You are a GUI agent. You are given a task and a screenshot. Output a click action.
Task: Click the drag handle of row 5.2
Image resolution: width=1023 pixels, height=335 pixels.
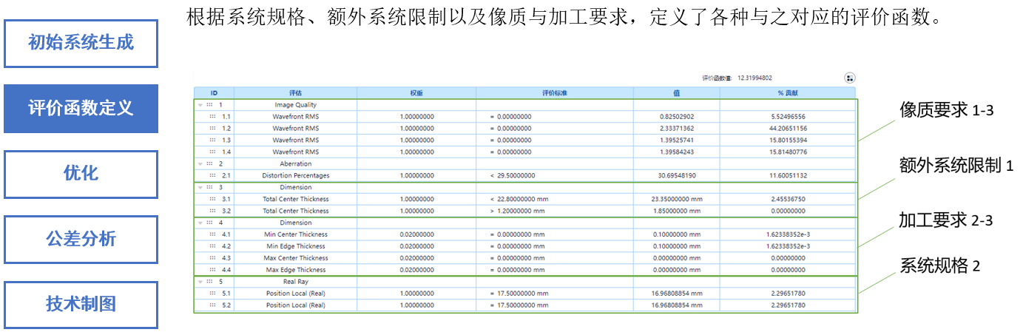pyautogui.click(x=213, y=305)
